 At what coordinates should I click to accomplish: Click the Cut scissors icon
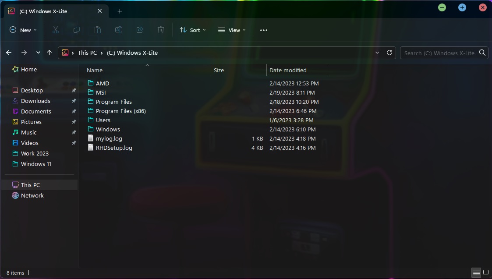[x=56, y=30]
